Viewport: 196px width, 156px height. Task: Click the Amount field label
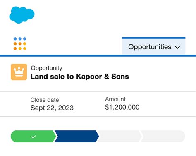115,99
